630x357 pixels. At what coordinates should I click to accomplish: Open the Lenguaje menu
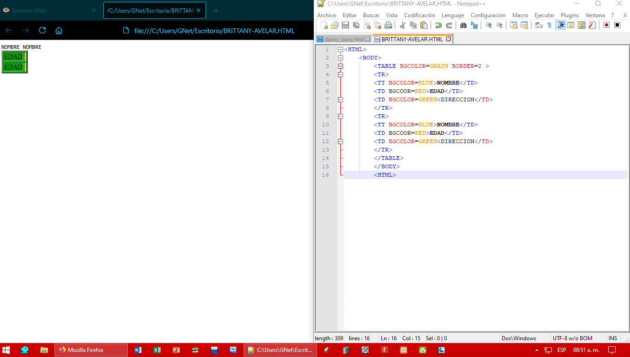pyautogui.click(x=453, y=15)
